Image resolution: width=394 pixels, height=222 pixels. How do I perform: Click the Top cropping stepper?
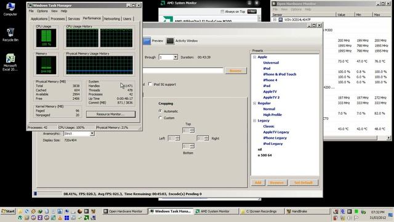click(188, 130)
